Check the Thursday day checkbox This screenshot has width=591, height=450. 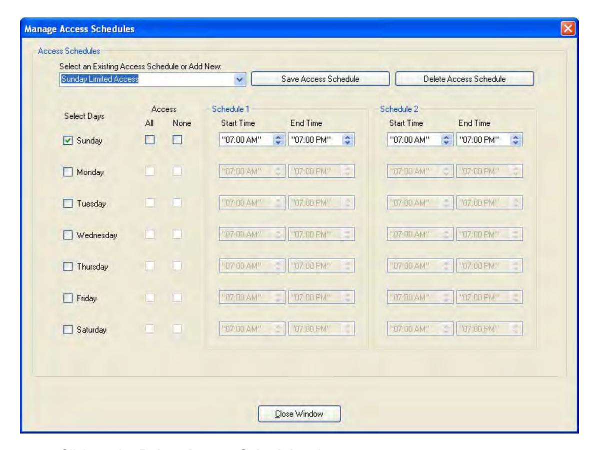click(x=68, y=267)
